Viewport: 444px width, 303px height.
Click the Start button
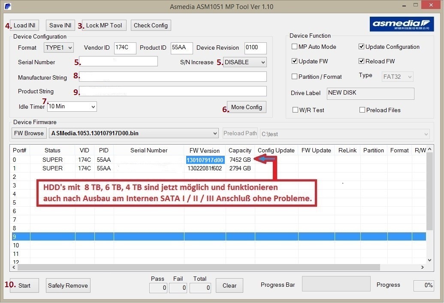pyautogui.click(x=24, y=285)
